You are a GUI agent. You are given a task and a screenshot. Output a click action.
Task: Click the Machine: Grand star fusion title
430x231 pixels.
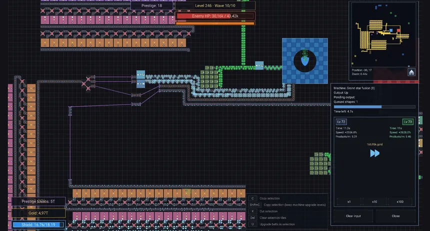[x=354, y=88]
